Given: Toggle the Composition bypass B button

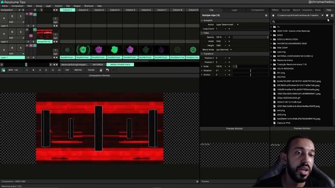Looking at the screenshot, I should 23,10.
